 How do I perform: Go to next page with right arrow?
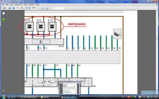click(x=14, y=8)
